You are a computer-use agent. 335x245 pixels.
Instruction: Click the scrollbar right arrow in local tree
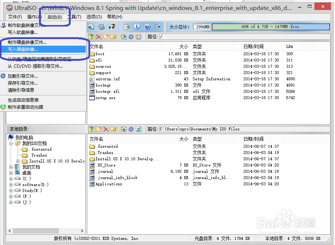coord(82,231)
